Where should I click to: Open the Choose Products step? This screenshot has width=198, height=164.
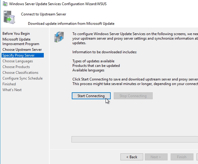tap(16, 67)
